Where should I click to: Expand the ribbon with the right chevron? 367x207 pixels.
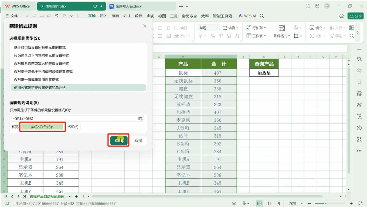pos(358,32)
